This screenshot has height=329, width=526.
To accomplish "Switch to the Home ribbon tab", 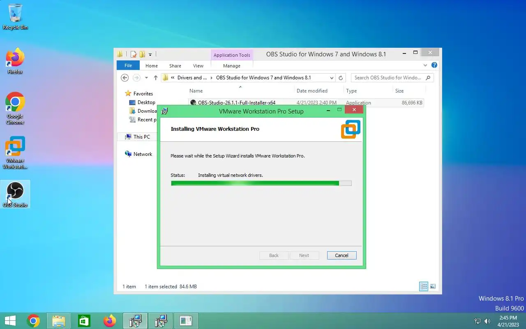I will [151, 66].
